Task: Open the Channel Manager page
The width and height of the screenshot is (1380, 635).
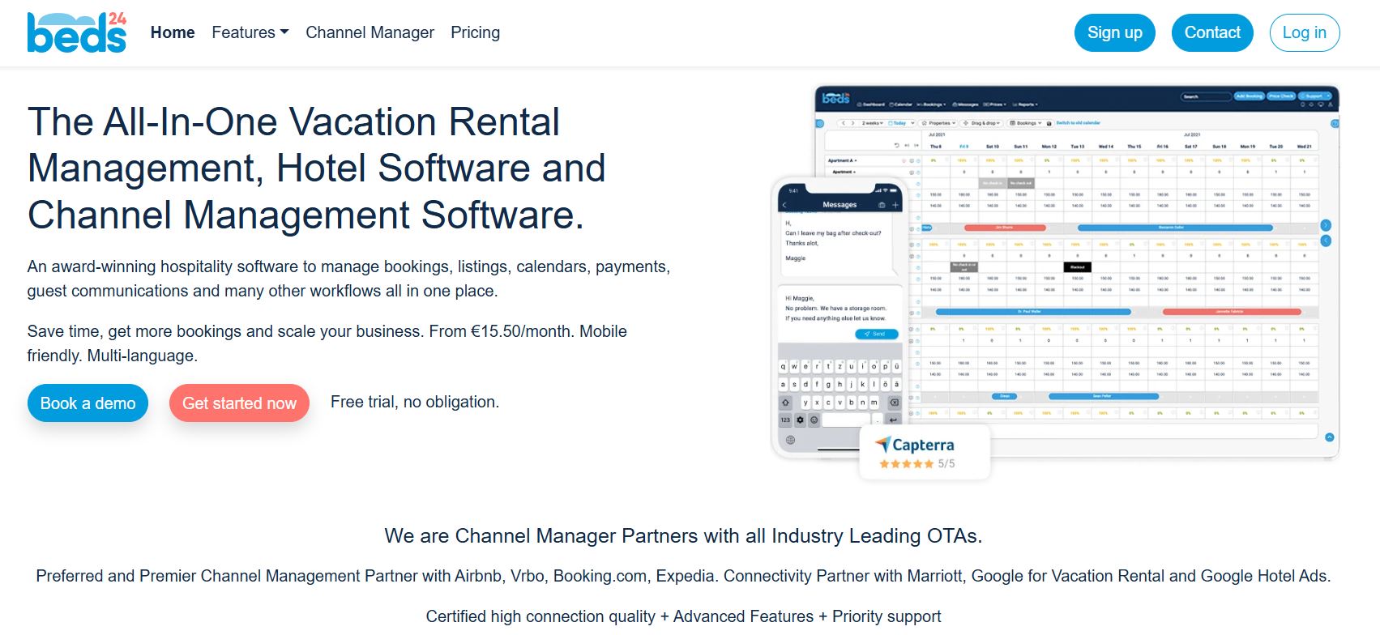Action: (x=370, y=32)
